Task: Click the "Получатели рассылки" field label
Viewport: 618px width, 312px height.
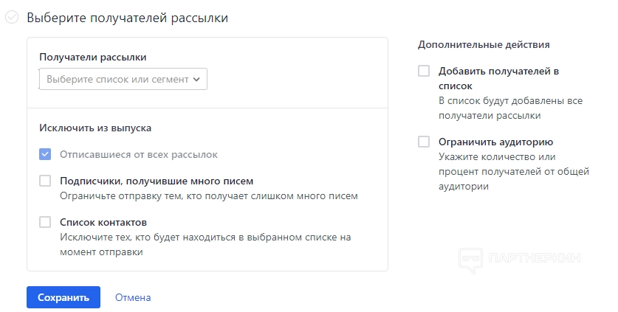Action: [93, 57]
